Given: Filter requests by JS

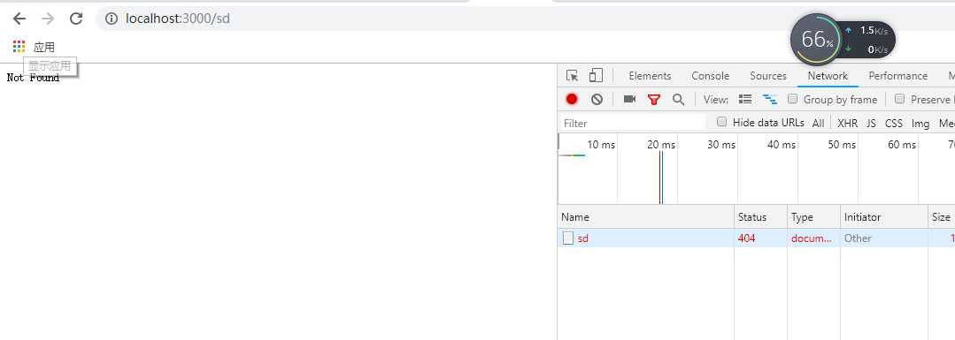Looking at the screenshot, I should point(871,123).
